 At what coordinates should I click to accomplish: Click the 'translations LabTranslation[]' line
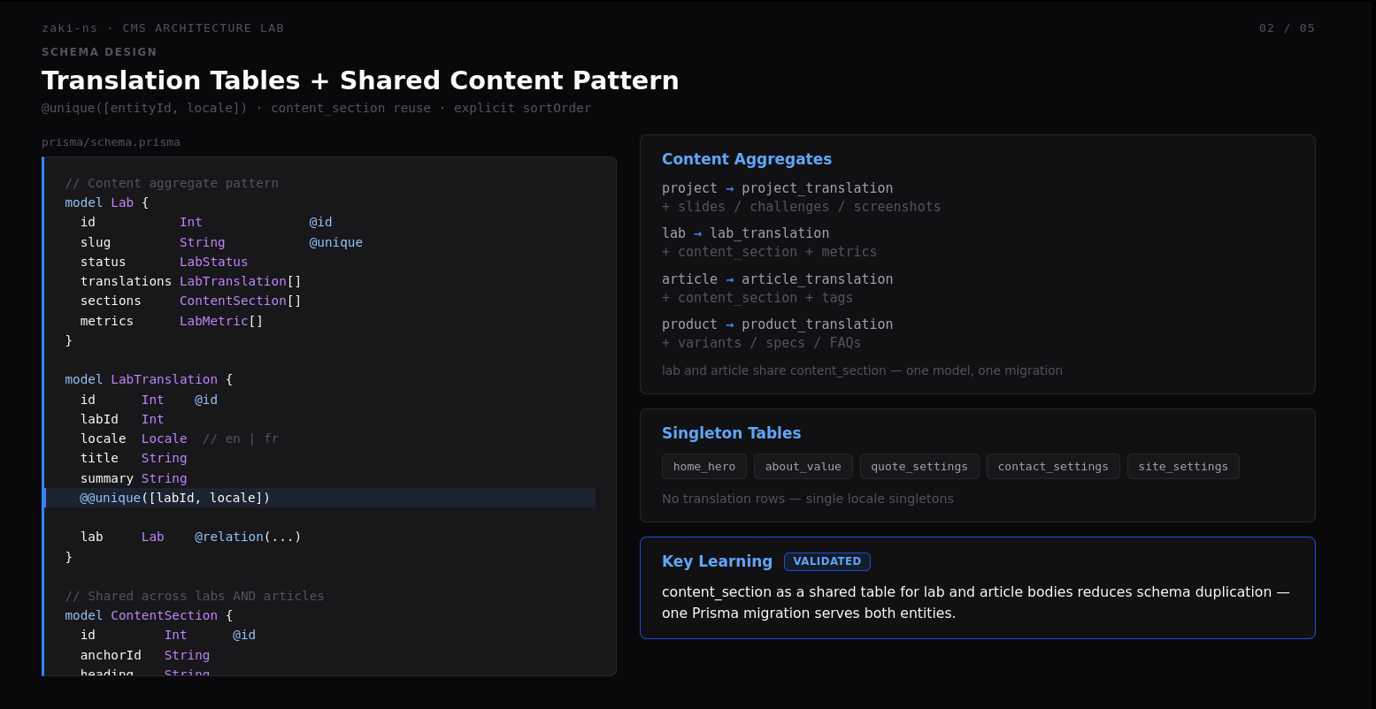[x=191, y=281]
